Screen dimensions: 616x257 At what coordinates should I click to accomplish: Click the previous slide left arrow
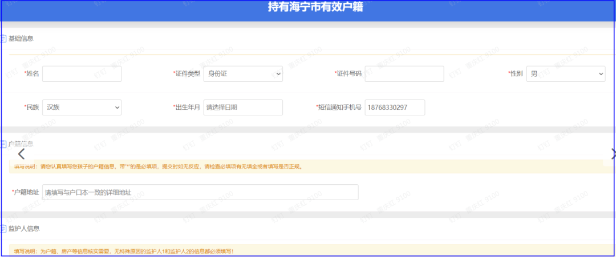[x=21, y=154]
